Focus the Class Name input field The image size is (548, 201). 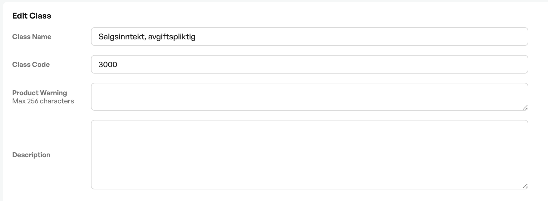309,36
